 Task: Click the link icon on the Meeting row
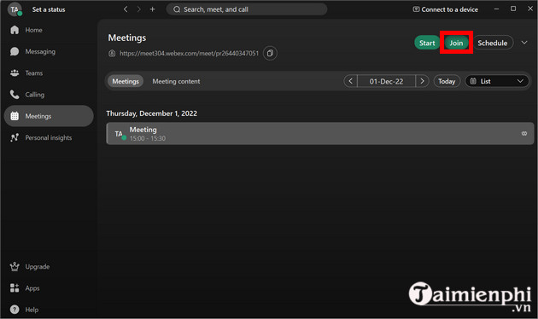pyautogui.click(x=524, y=133)
